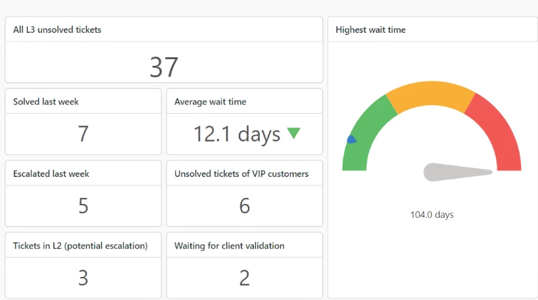Select the "All L3 unsolved tickets" title

coord(57,30)
